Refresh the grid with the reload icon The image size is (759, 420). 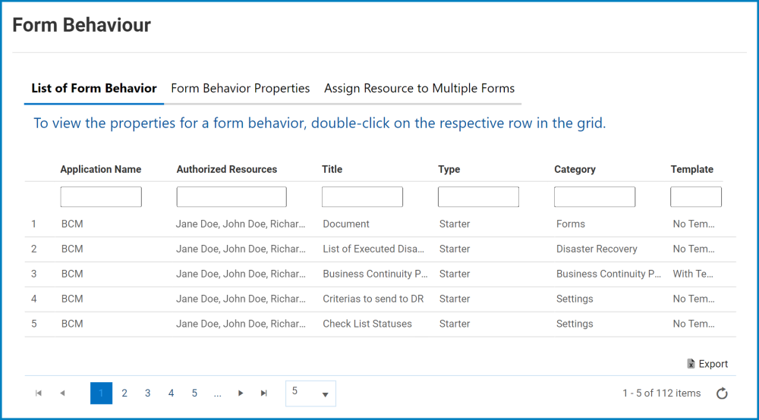point(722,393)
